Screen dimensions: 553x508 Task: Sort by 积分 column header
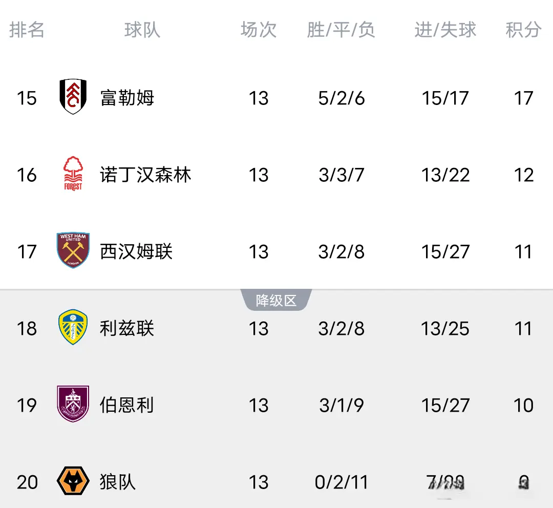523,30
